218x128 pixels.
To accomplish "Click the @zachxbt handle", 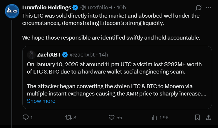I will point(82,54).
